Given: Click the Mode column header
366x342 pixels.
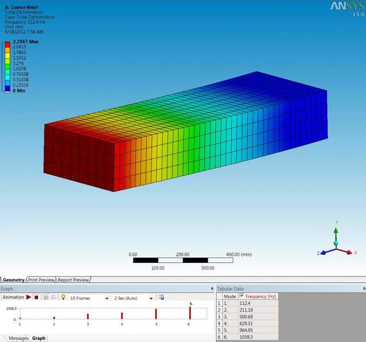Looking at the screenshot, I should point(230,296).
